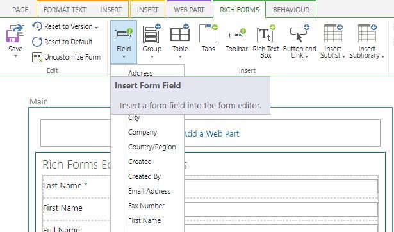Click the Reset to Version icon

click(37, 26)
